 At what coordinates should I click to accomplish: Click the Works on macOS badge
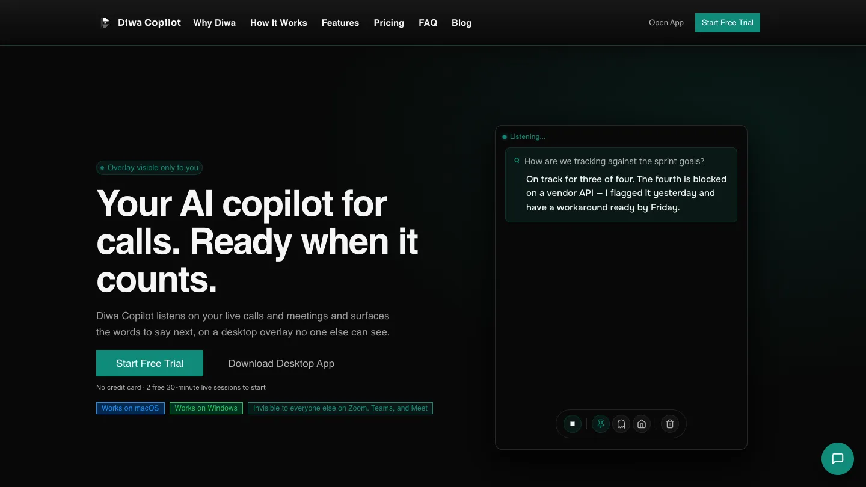[x=131, y=408]
